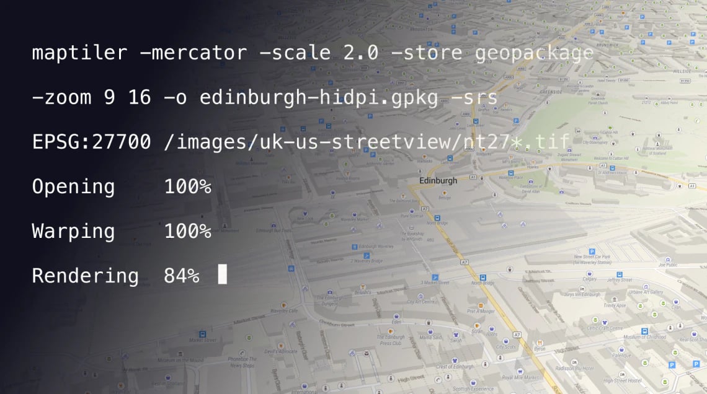Click the 'Rendering' status label
The width and height of the screenshot is (707, 394).
click(x=85, y=276)
